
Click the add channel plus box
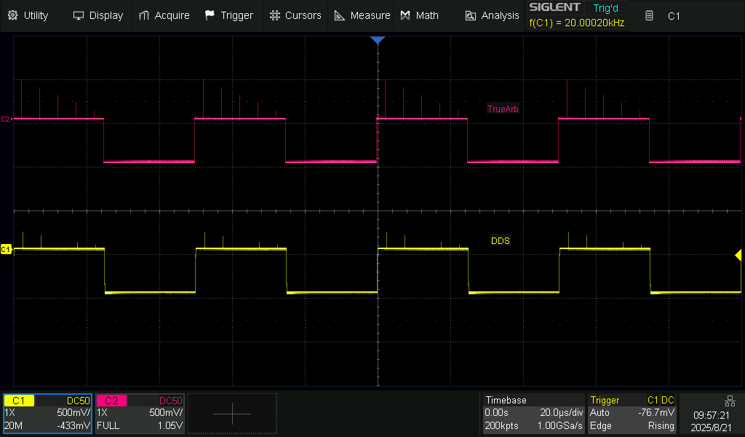232,414
